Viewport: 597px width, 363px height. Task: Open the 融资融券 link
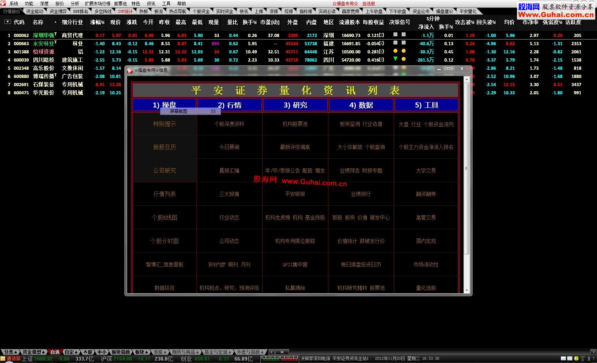tap(426, 194)
